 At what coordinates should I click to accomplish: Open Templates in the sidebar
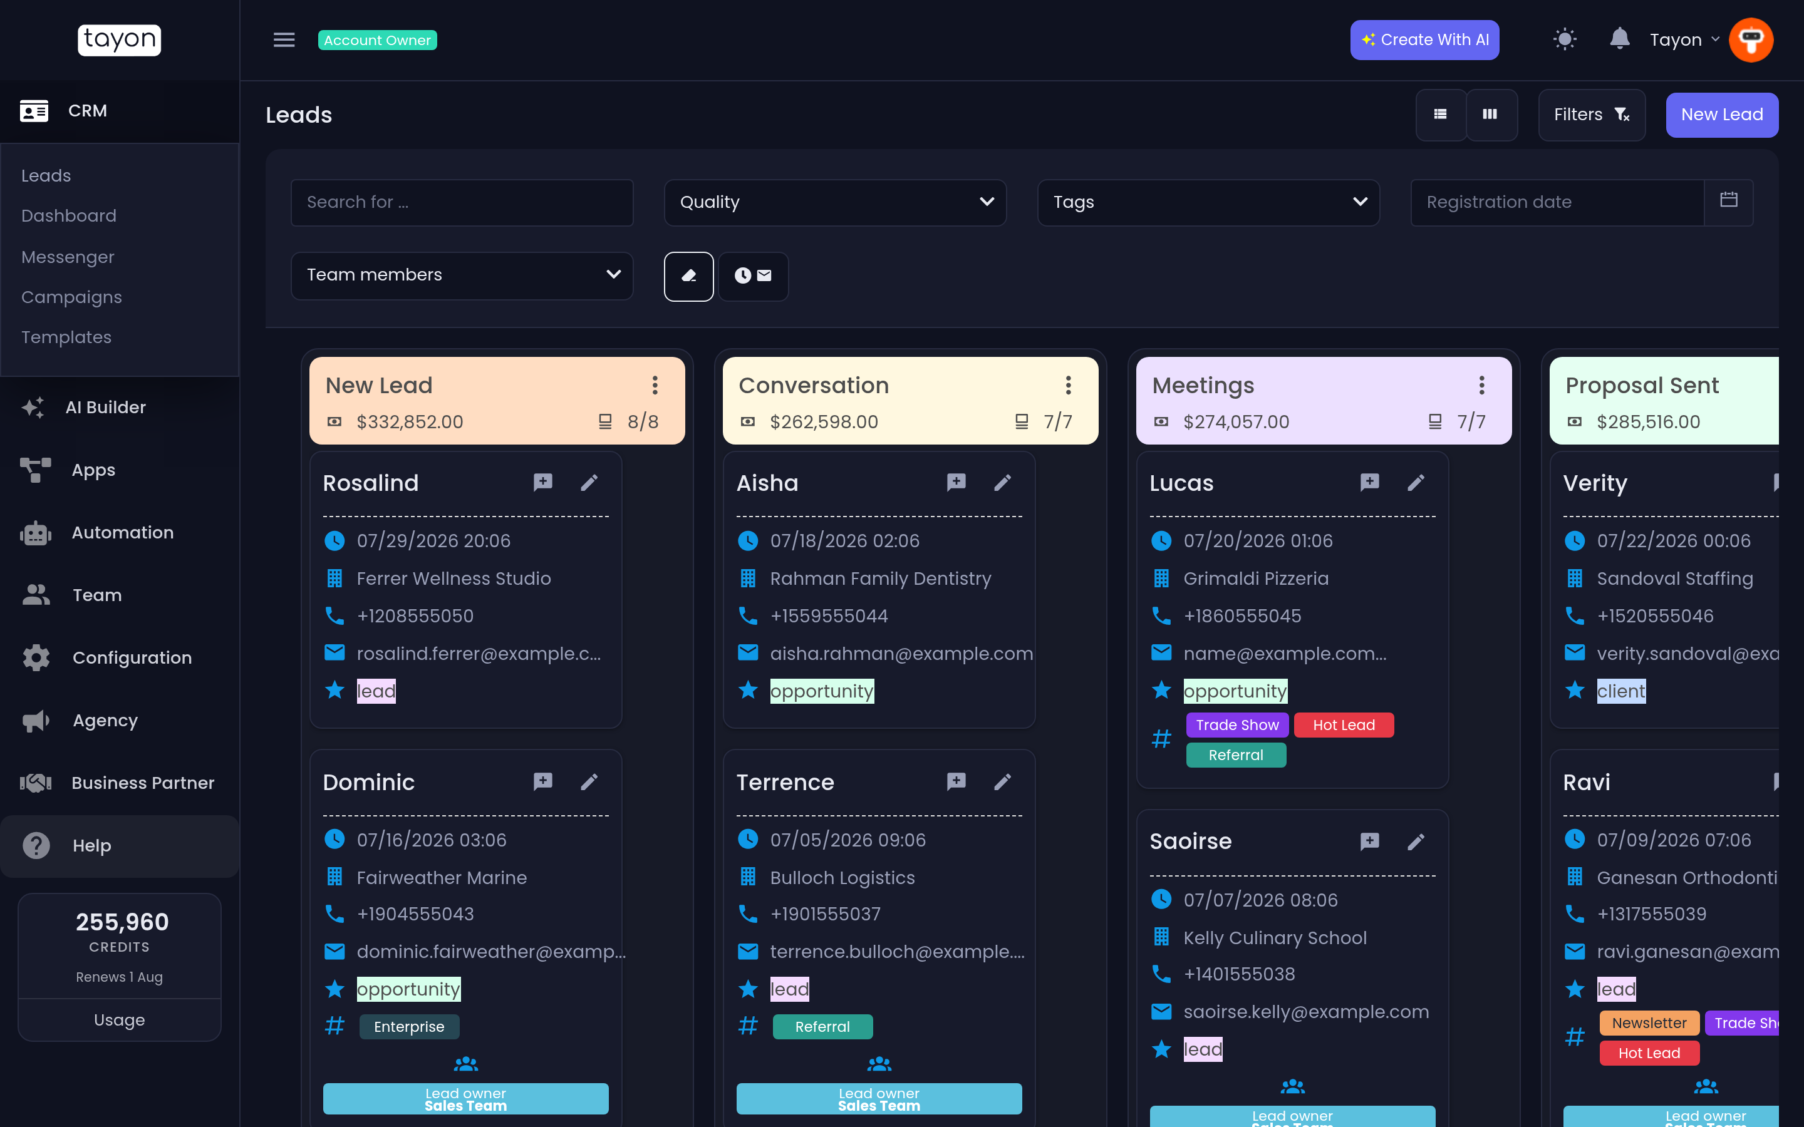click(66, 337)
